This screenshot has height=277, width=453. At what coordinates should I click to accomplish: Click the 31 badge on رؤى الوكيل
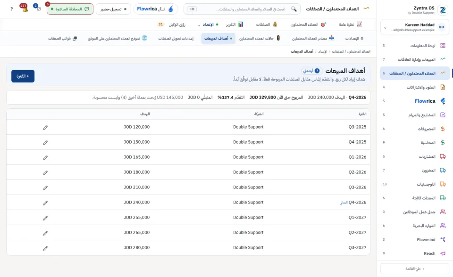click(160, 24)
